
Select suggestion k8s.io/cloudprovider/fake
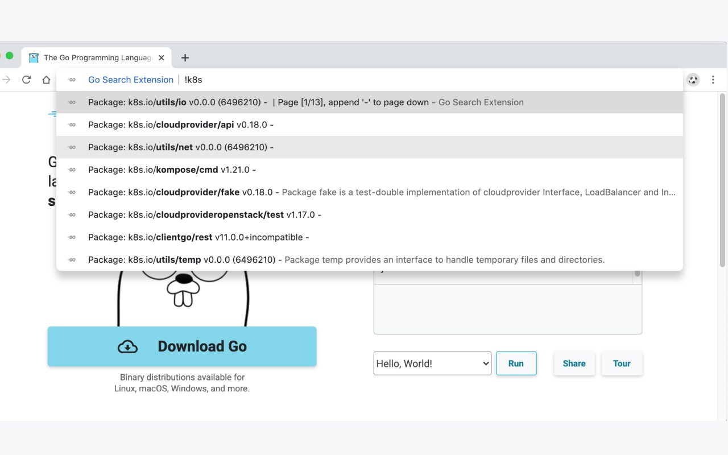[370, 192]
